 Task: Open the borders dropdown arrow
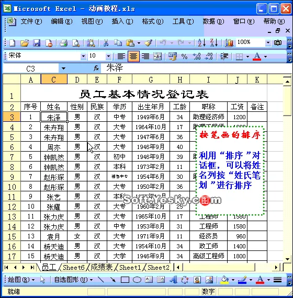tap(247, 56)
